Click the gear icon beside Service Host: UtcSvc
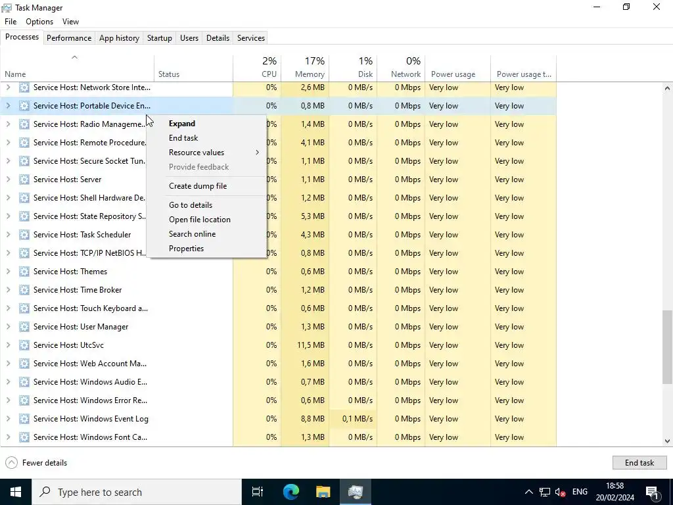The image size is (673, 505). (24, 345)
